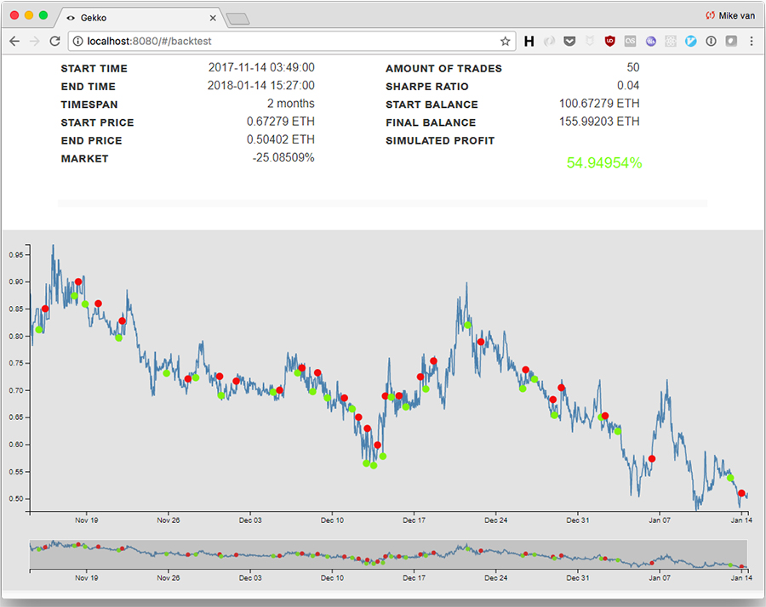Image resolution: width=766 pixels, height=607 pixels.
Task: View site information for localhost
Action: click(77, 41)
